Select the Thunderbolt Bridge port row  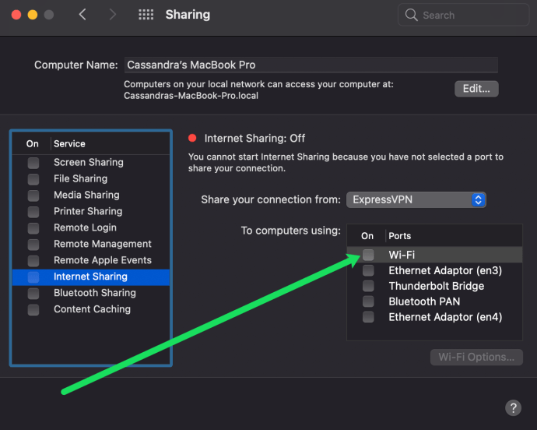pyautogui.click(x=434, y=286)
